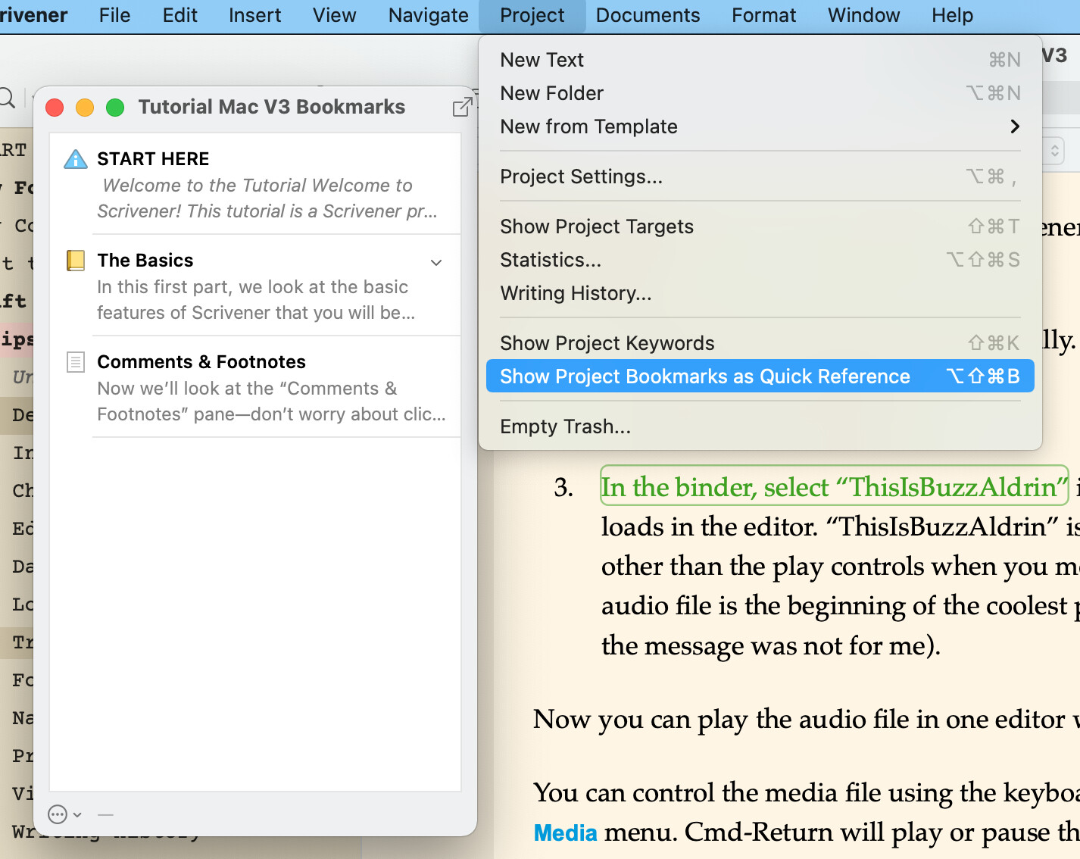Screen dimensions: 1080x859
Task: Choose New Text from Project menu
Action: tap(760, 60)
